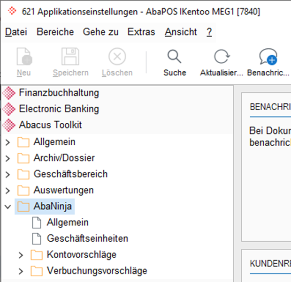Select Geschäftseinheiten under AbaNinja
Viewport: 291px width, 282px height.
click(87, 238)
